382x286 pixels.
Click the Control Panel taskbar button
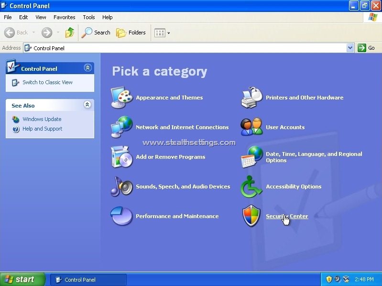(88, 280)
